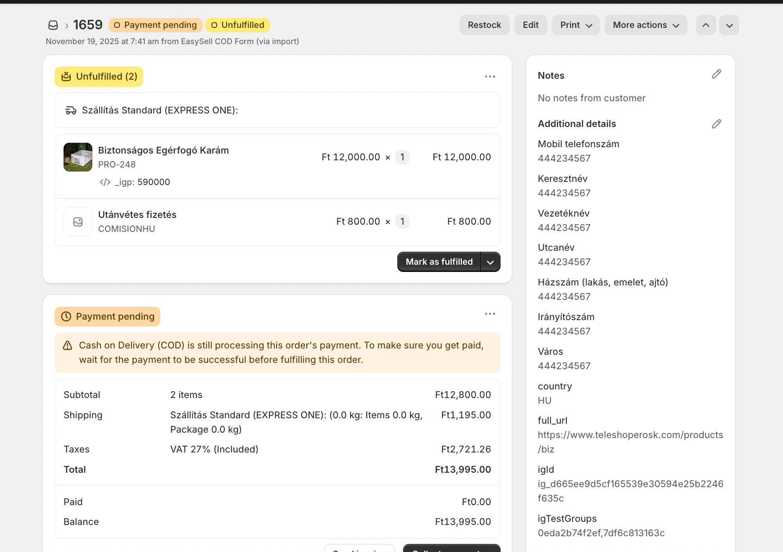
Task: Click the Payment pending badge beside order number
Action: 155,25
